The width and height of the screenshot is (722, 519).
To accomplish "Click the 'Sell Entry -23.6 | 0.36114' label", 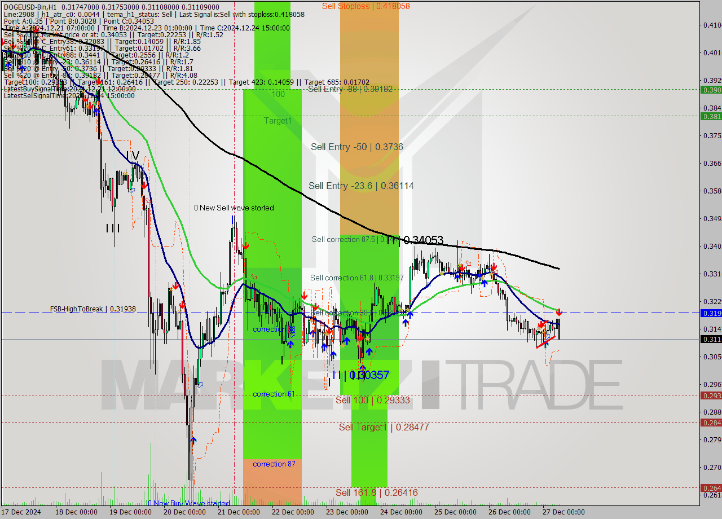I will [361, 186].
